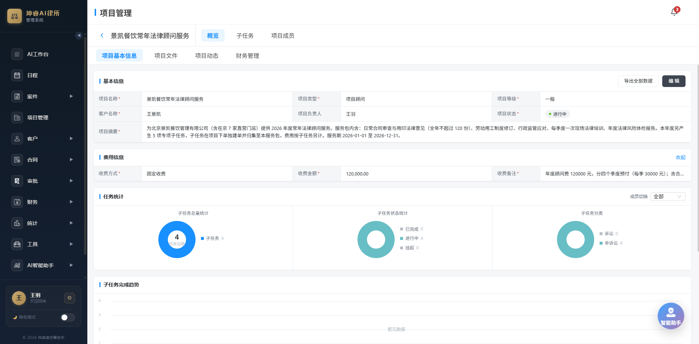Click the 日程 calendar icon

[x=17, y=75]
